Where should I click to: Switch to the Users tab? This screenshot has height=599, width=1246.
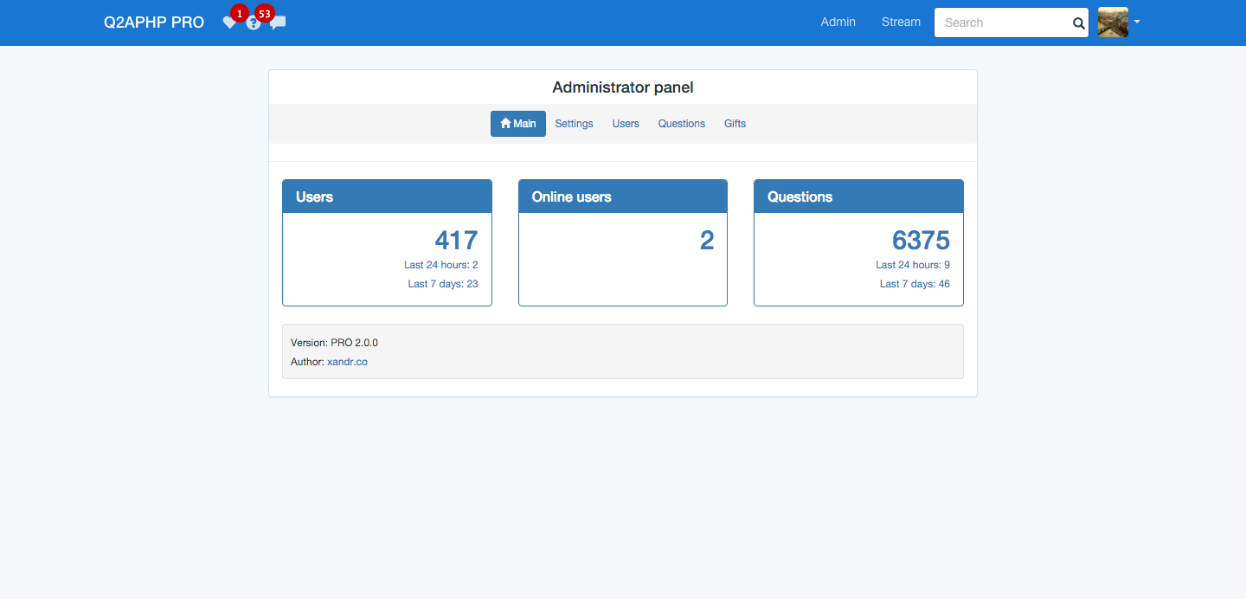626,124
